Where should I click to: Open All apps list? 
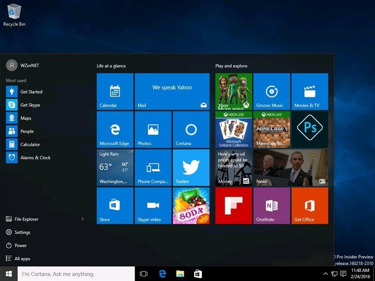click(x=22, y=259)
